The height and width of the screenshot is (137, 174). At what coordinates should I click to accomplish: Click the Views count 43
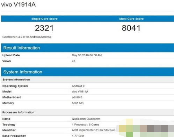[73, 61]
